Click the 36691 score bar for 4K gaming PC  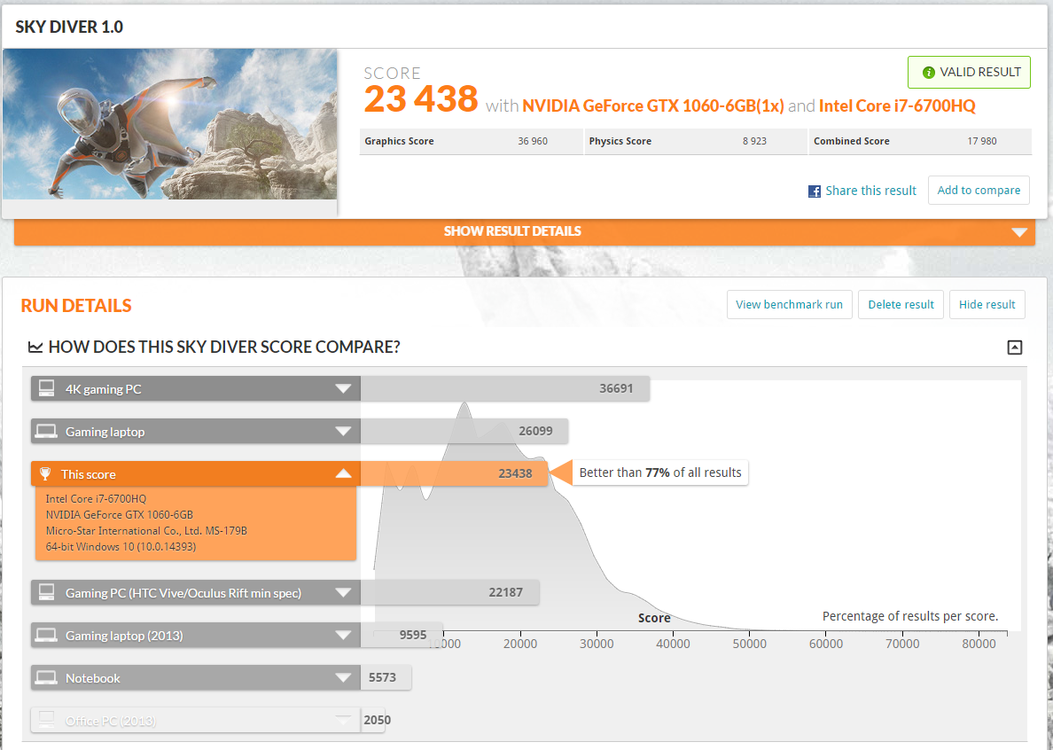coord(505,389)
